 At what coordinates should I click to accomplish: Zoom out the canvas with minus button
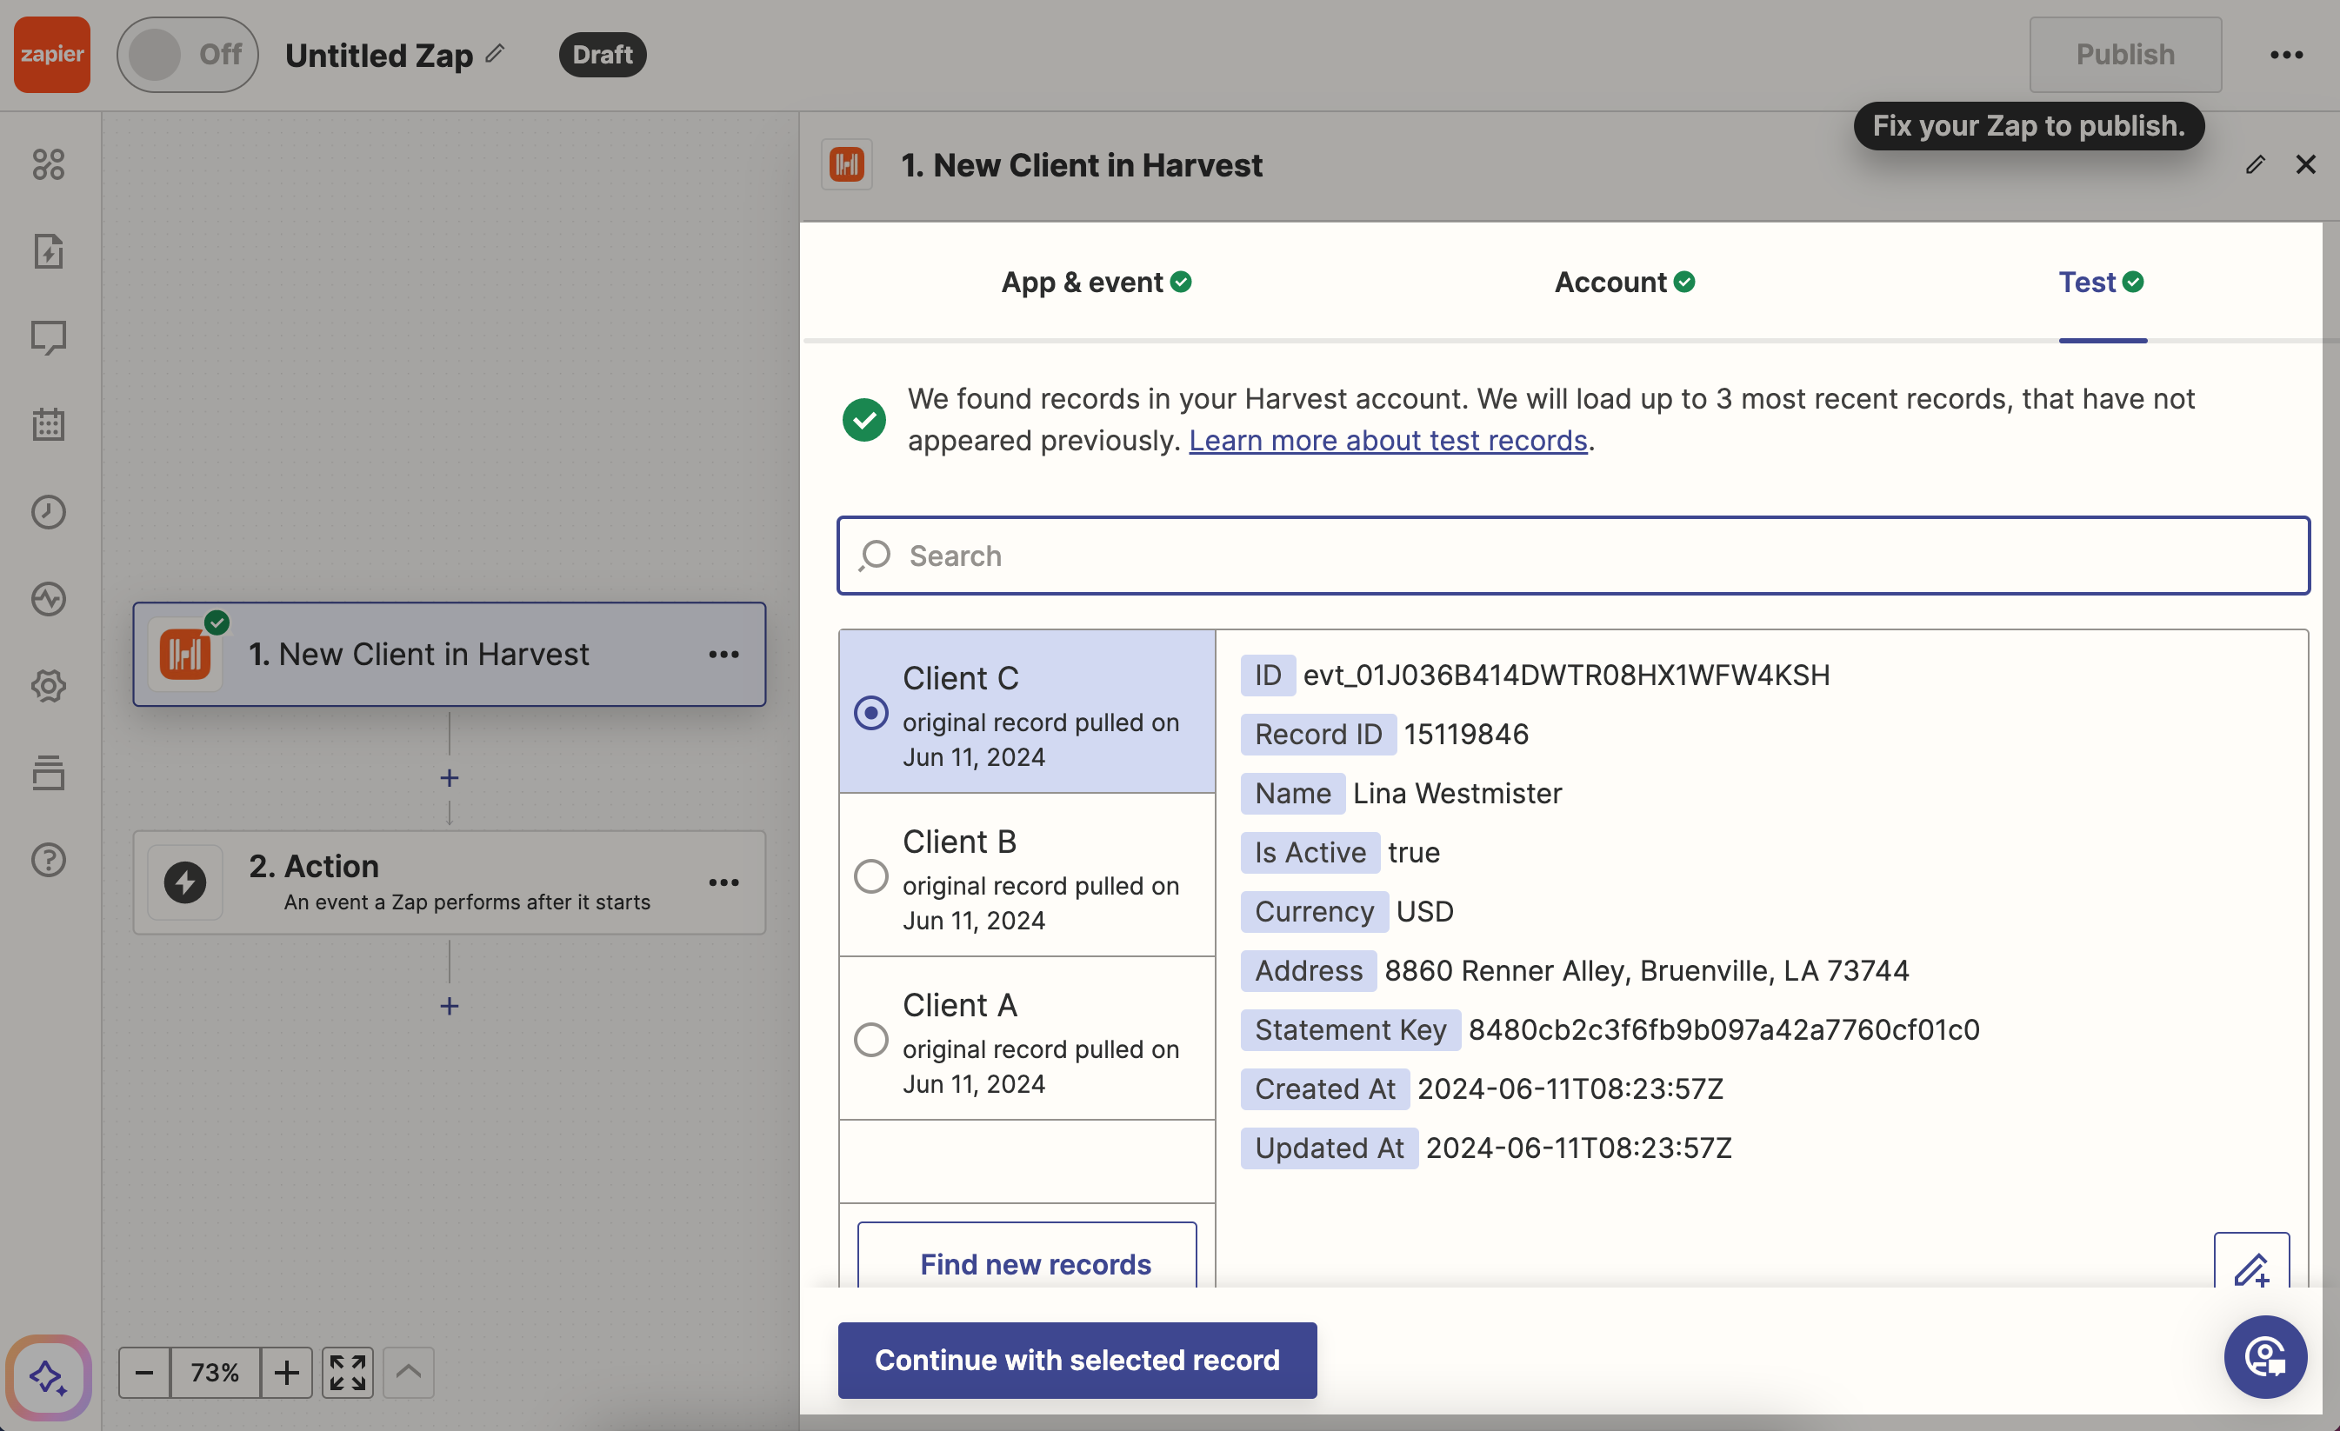[x=144, y=1372]
